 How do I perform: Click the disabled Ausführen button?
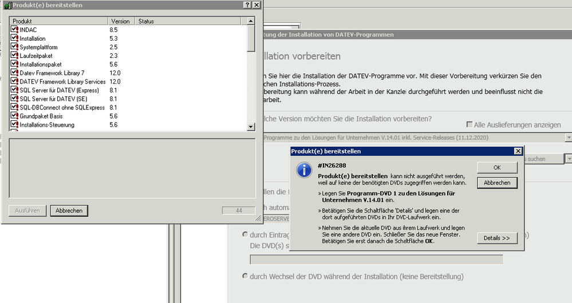tap(27, 211)
